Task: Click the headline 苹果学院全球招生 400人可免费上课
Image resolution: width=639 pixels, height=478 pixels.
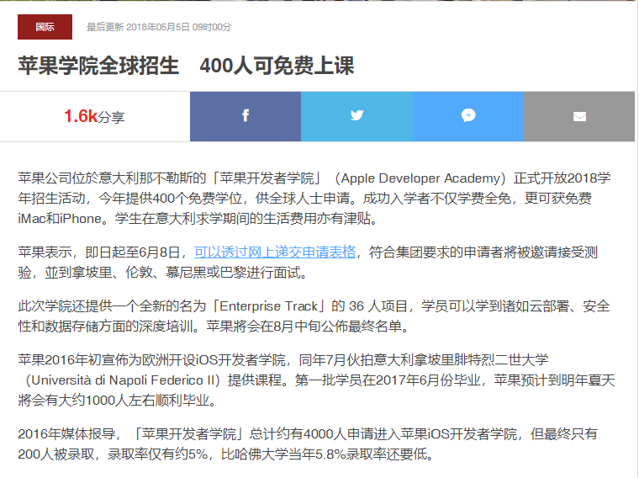Action: (x=186, y=66)
